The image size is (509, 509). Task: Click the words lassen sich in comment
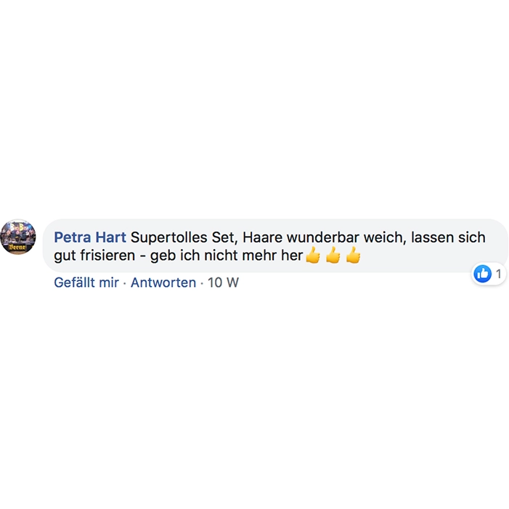[448, 237]
